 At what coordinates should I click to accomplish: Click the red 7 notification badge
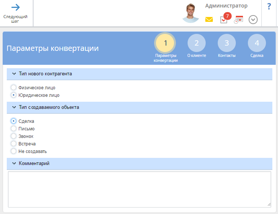(228, 16)
